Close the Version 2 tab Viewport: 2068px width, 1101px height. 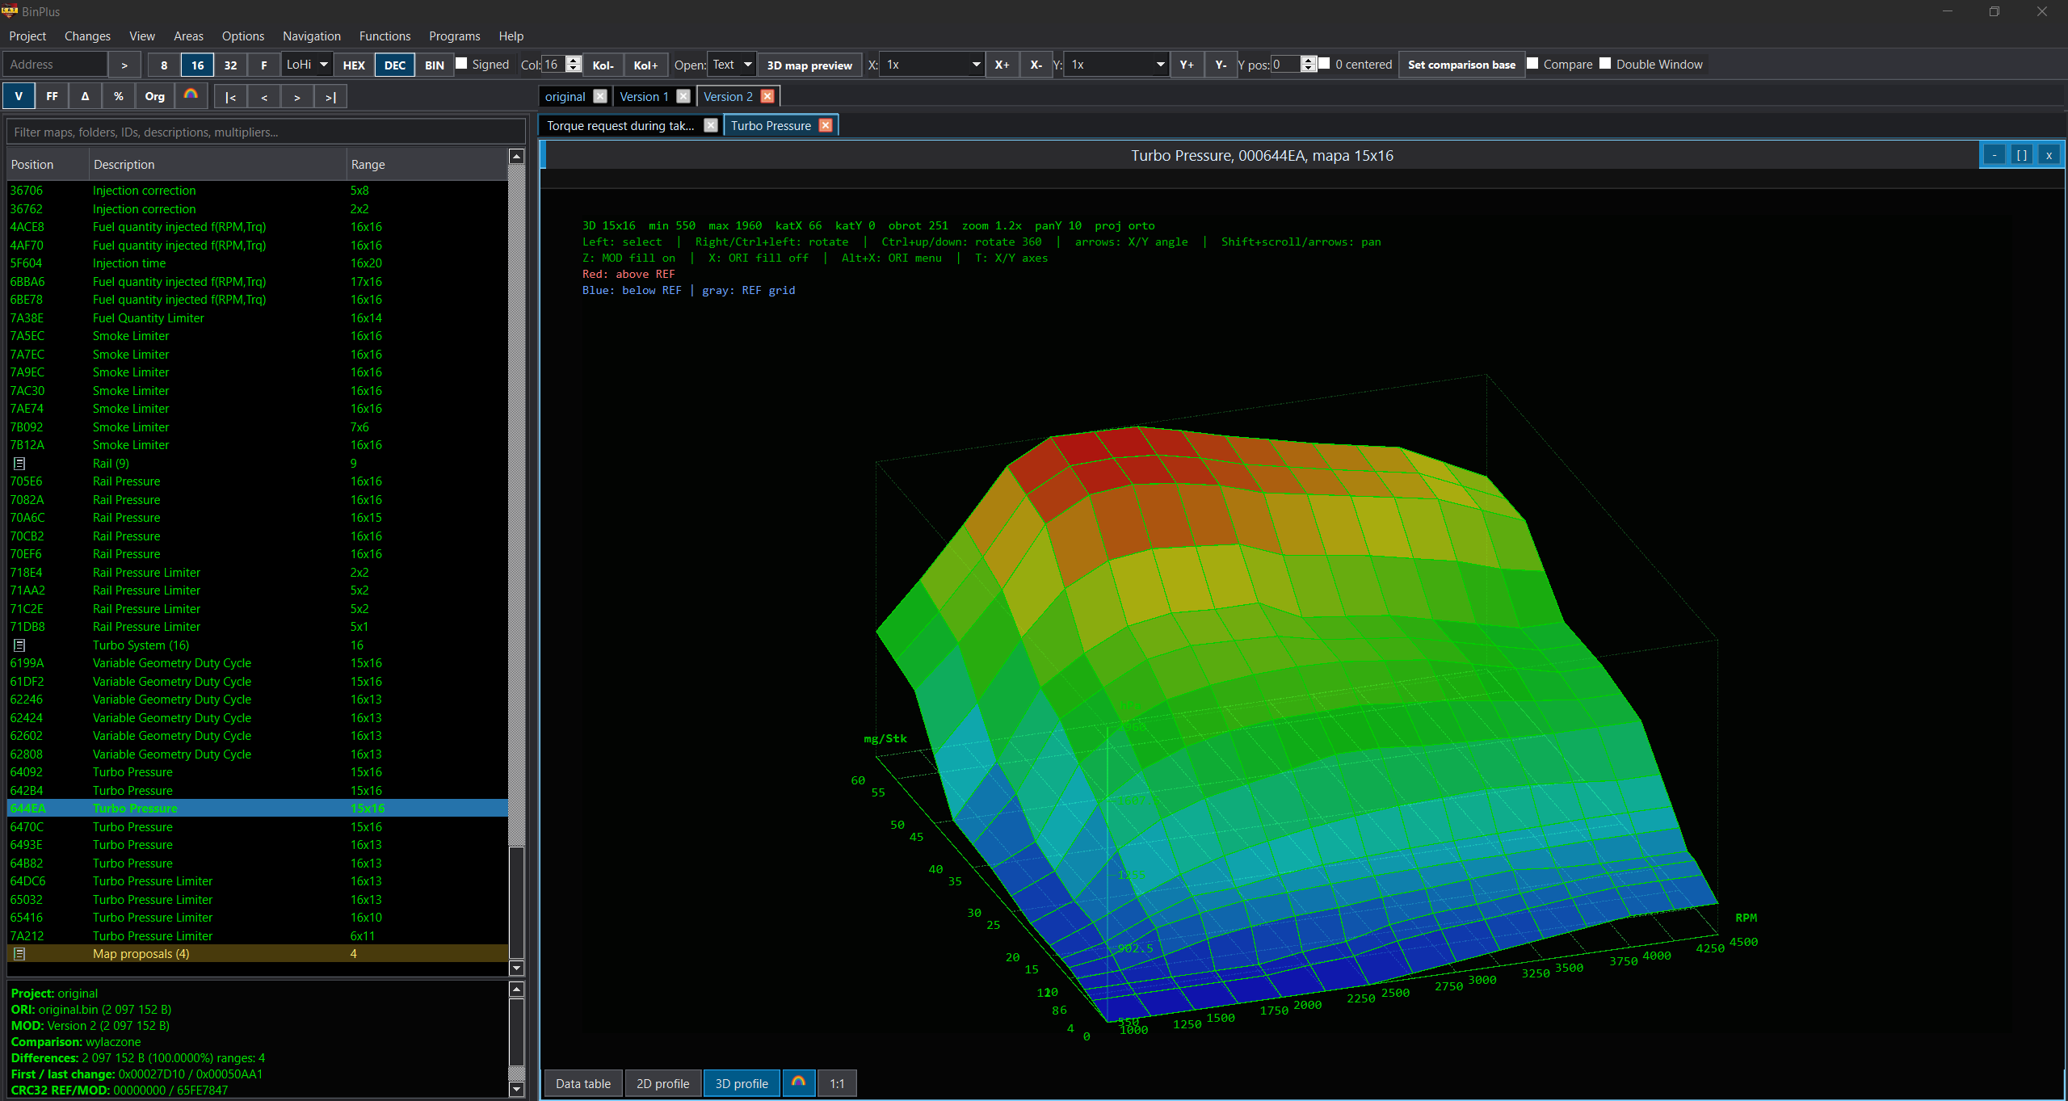click(x=767, y=96)
